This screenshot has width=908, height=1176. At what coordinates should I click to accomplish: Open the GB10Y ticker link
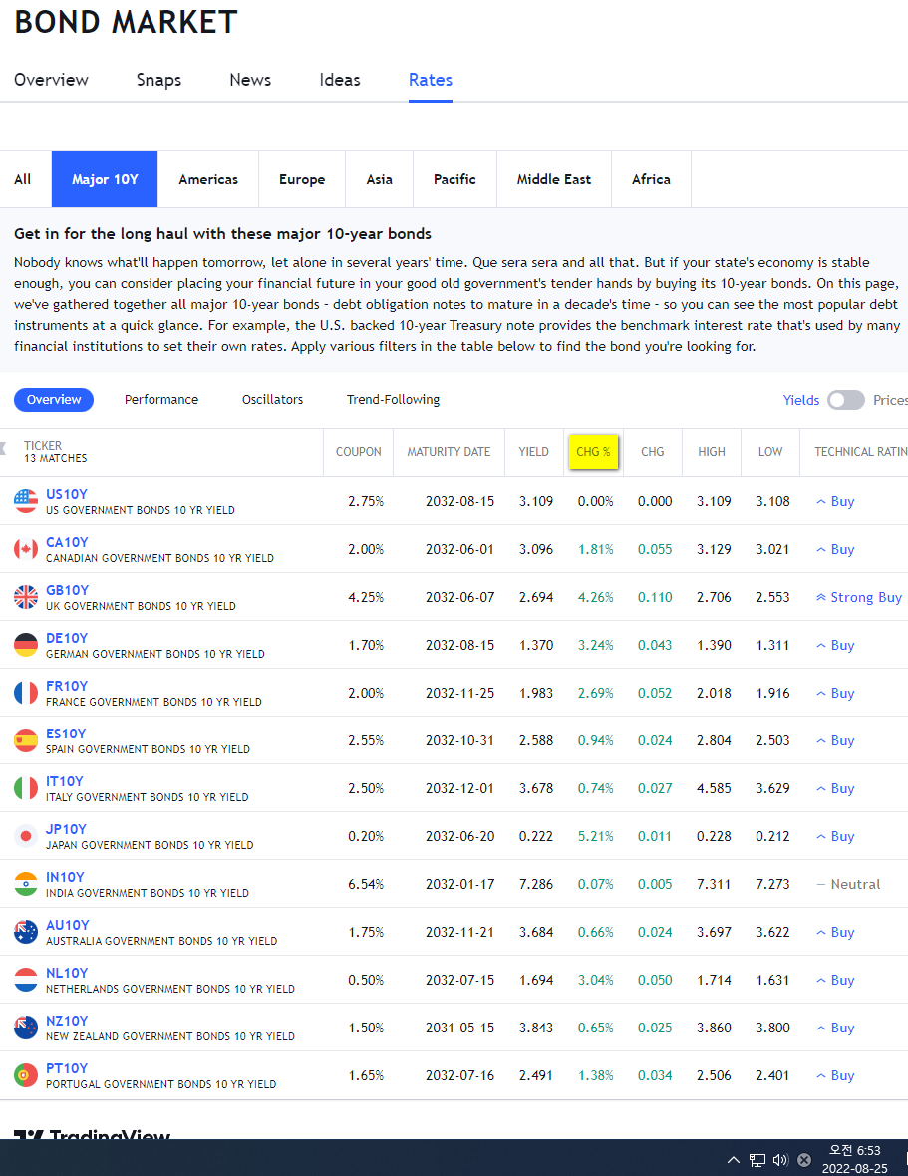(x=68, y=590)
